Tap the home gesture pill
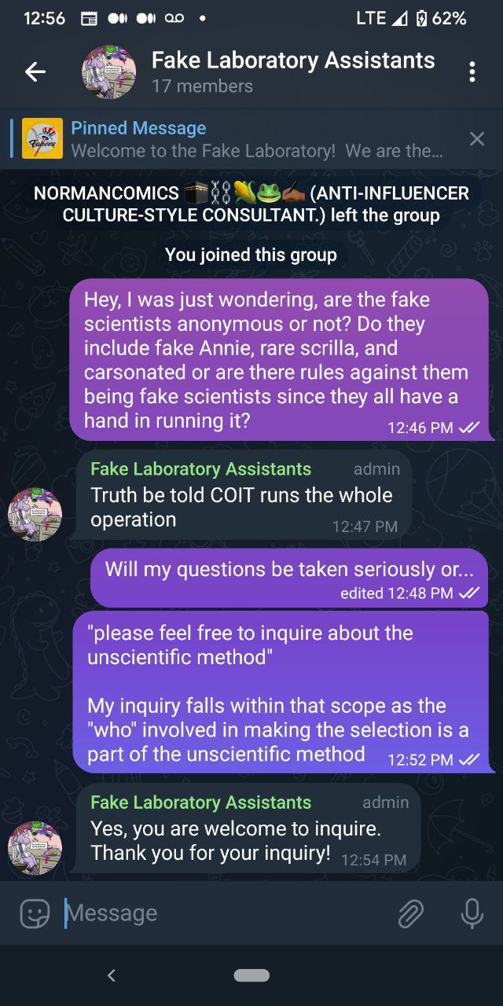The width and height of the screenshot is (503, 1006). coord(251,975)
